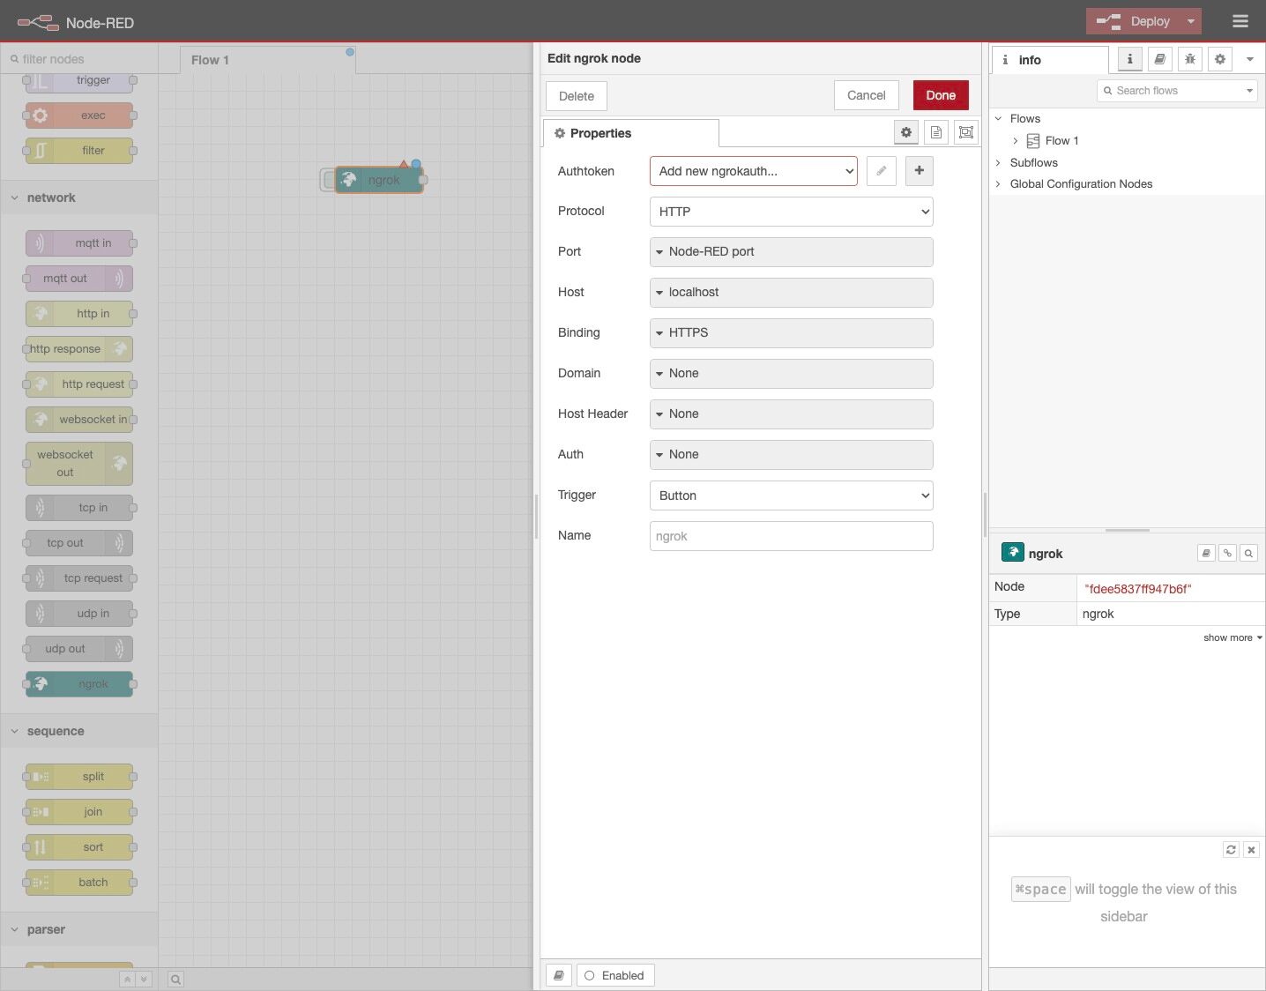Click into the Name input field
Screen dimensions: 1266x991
coord(790,535)
